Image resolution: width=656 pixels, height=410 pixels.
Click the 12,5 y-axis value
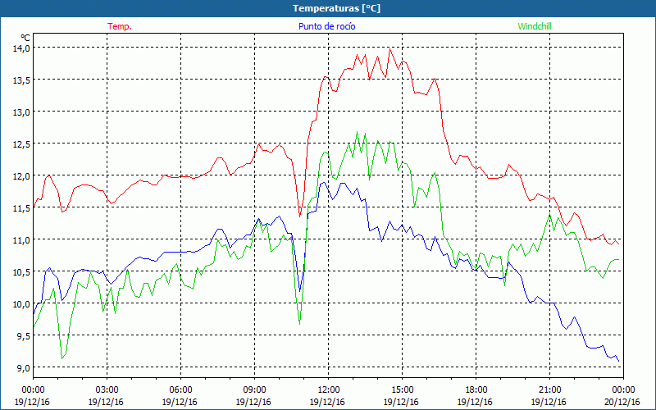click(21, 144)
